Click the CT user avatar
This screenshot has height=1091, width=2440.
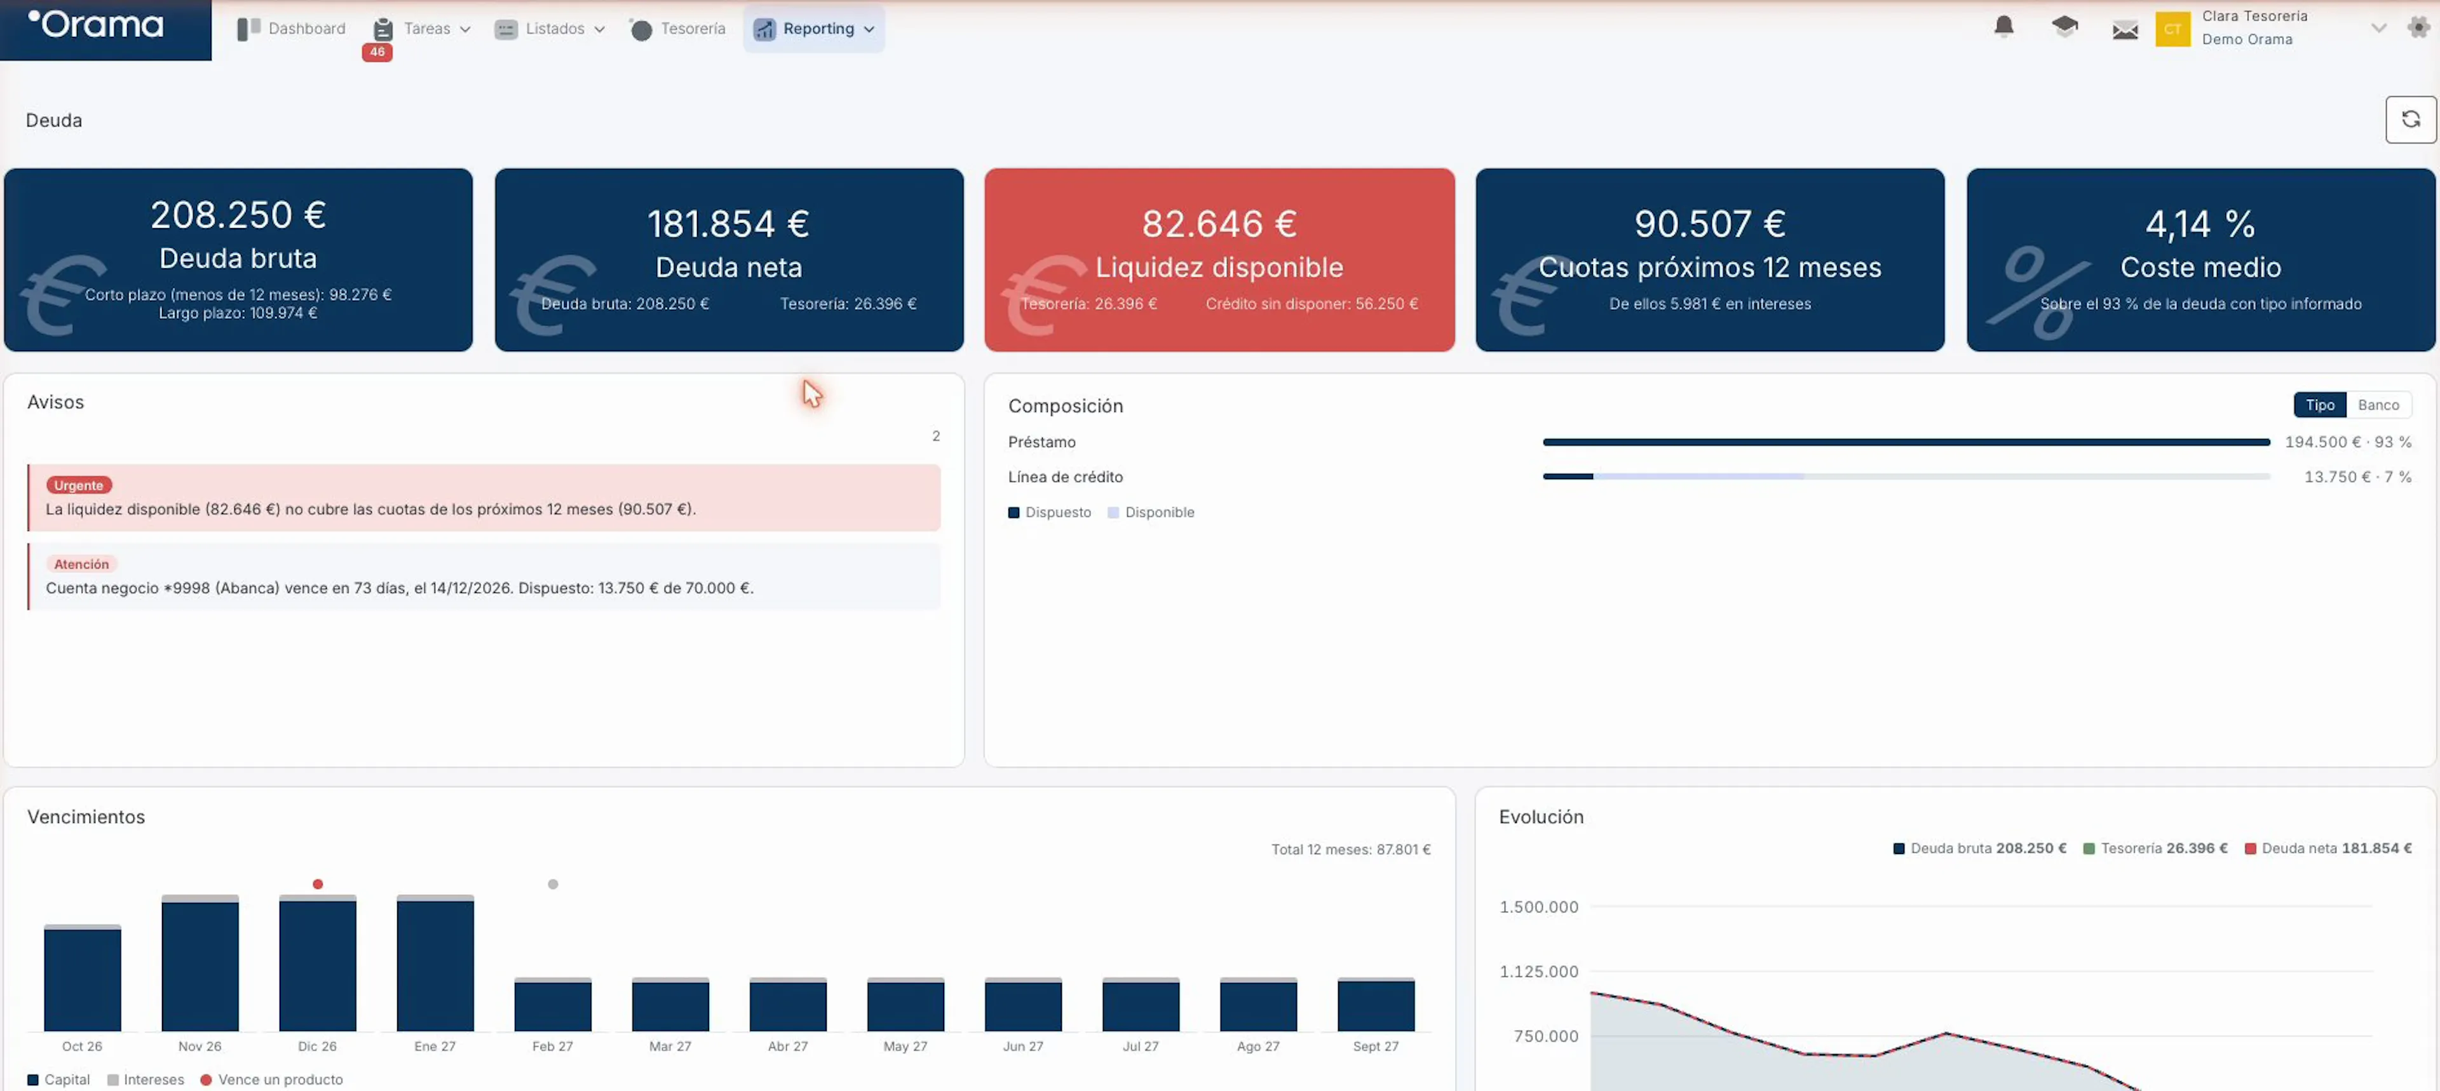2172,29
